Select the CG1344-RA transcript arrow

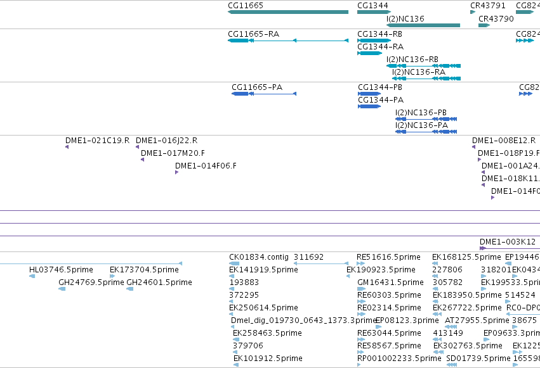369,53
